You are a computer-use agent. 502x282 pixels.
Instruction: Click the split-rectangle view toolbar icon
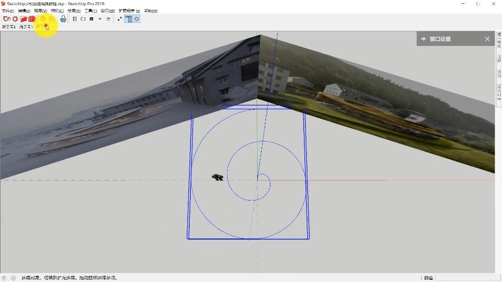(75, 19)
